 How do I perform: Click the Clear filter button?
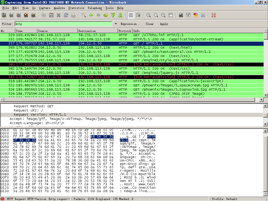click(x=150, y=24)
